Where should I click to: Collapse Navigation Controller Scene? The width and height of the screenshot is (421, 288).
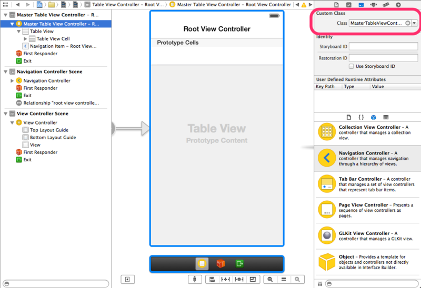point(5,72)
